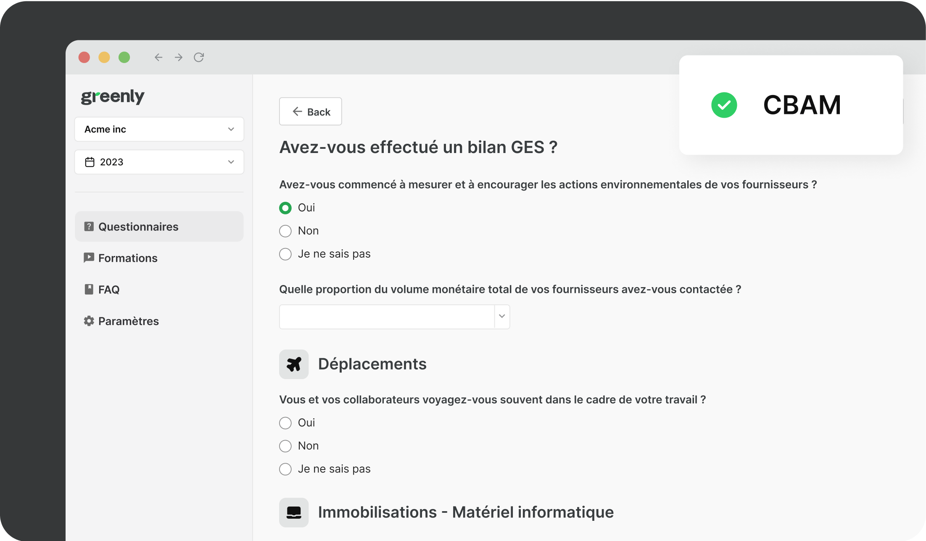The image size is (926, 541).
Task: Click the Paramètres gear icon
Action: point(89,321)
